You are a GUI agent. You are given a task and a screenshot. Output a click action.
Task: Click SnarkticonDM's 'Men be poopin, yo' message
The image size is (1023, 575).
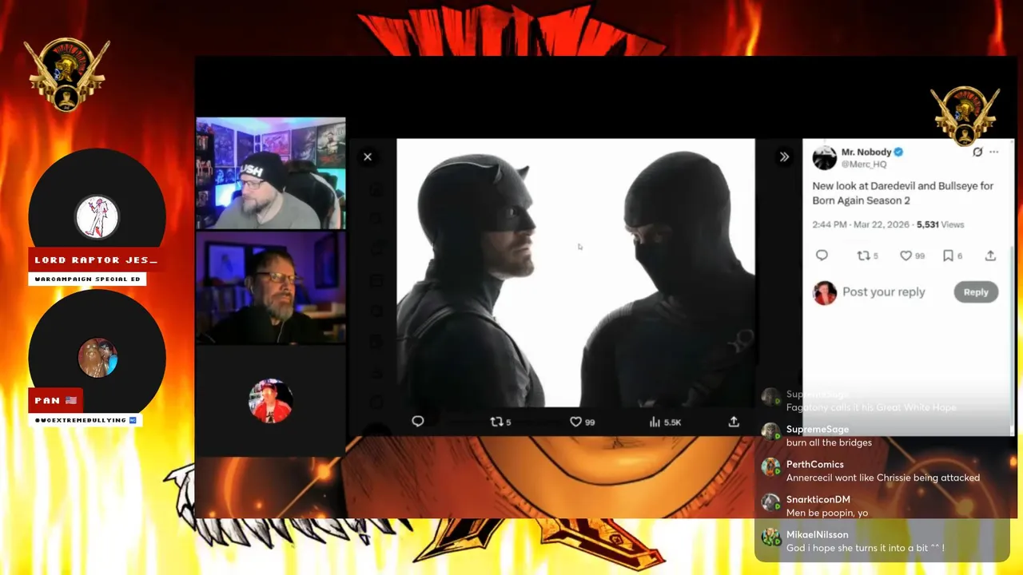[x=827, y=513]
